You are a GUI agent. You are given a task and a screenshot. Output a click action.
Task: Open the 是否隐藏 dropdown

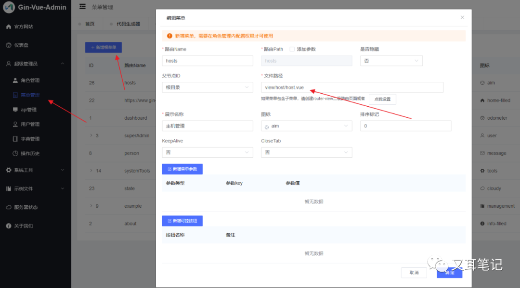(x=391, y=61)
